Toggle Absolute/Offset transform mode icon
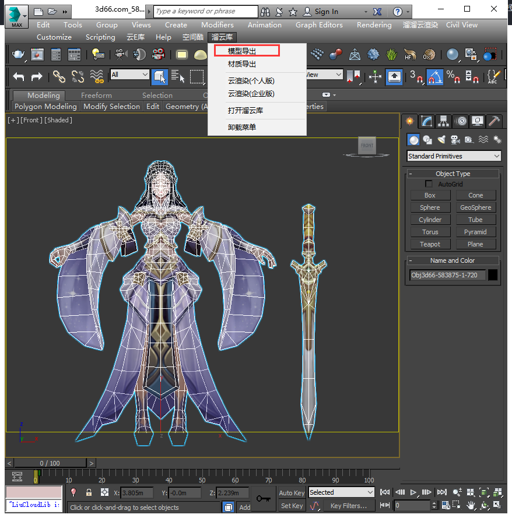 point(104,492)
